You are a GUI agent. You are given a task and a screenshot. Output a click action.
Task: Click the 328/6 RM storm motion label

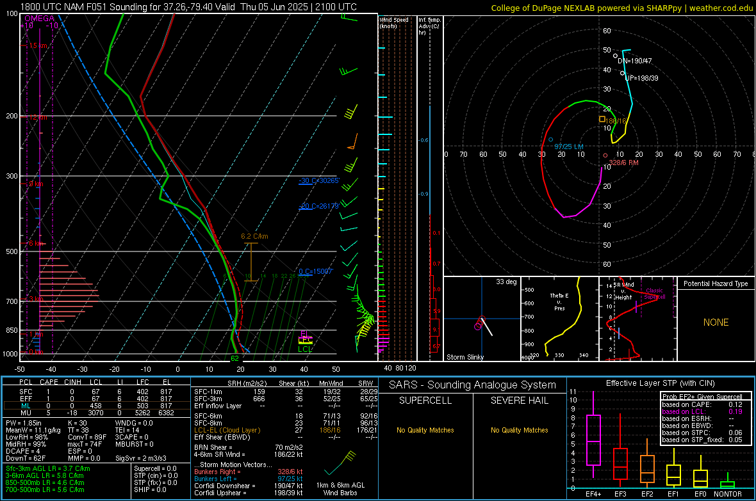pos(624,163)
